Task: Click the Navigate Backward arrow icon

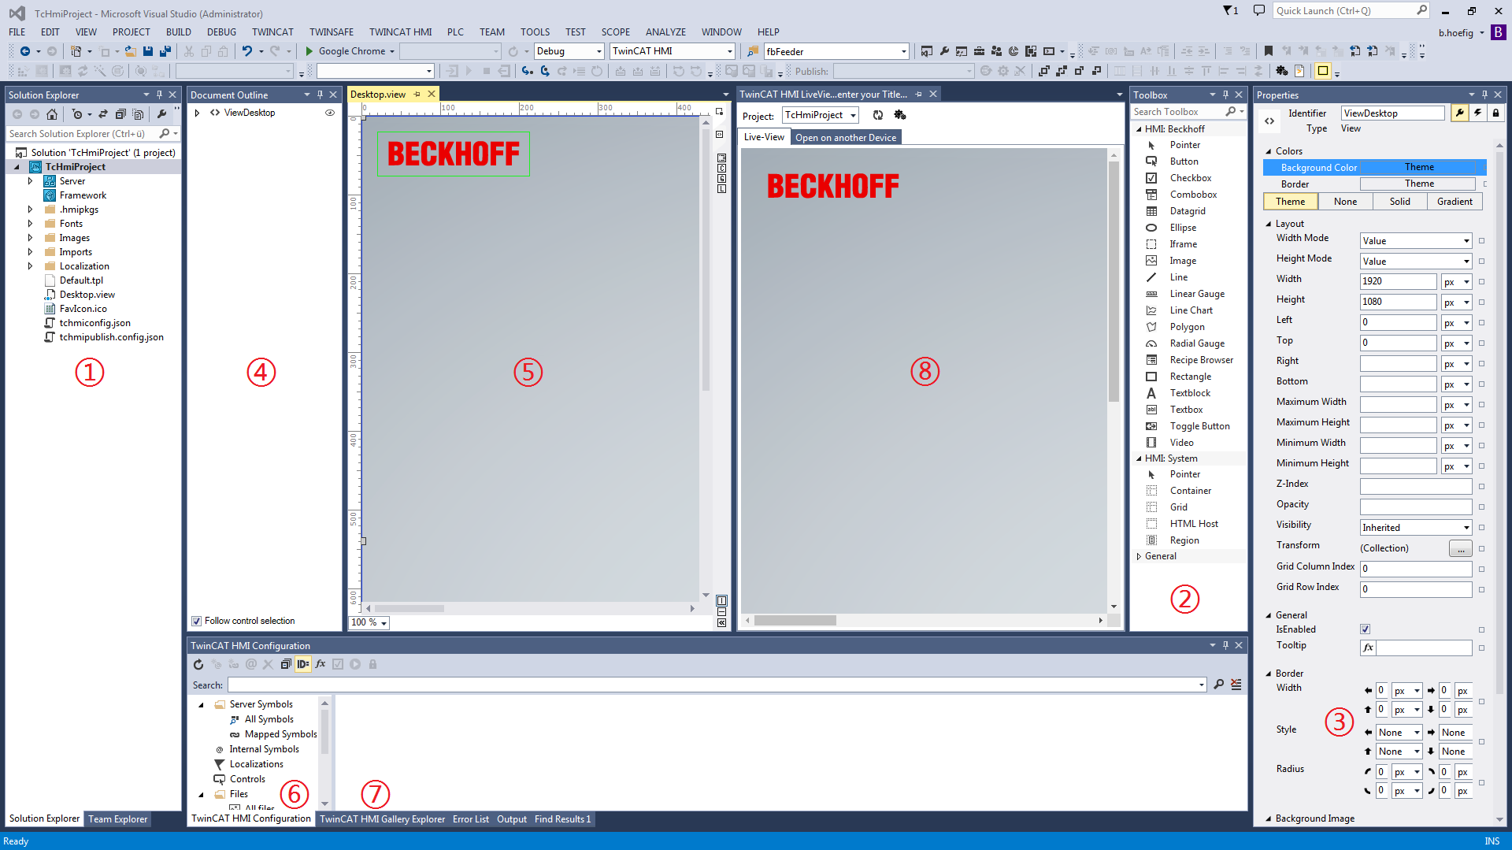Action: pos(25,51)
